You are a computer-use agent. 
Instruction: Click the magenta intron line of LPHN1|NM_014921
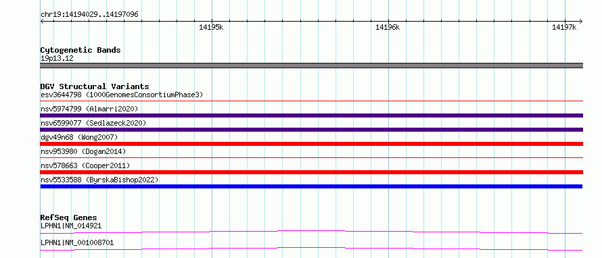(311, 231)
